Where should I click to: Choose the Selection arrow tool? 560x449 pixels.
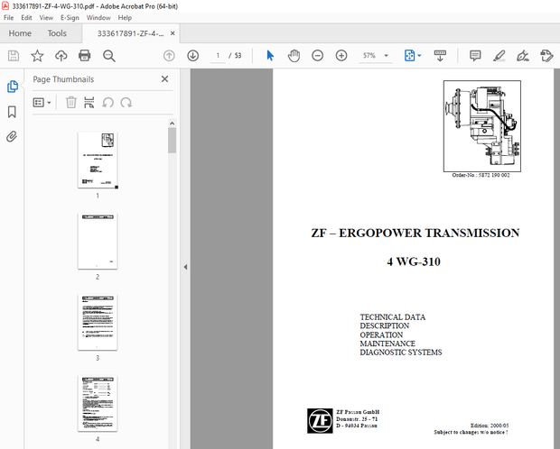(270, 56)
